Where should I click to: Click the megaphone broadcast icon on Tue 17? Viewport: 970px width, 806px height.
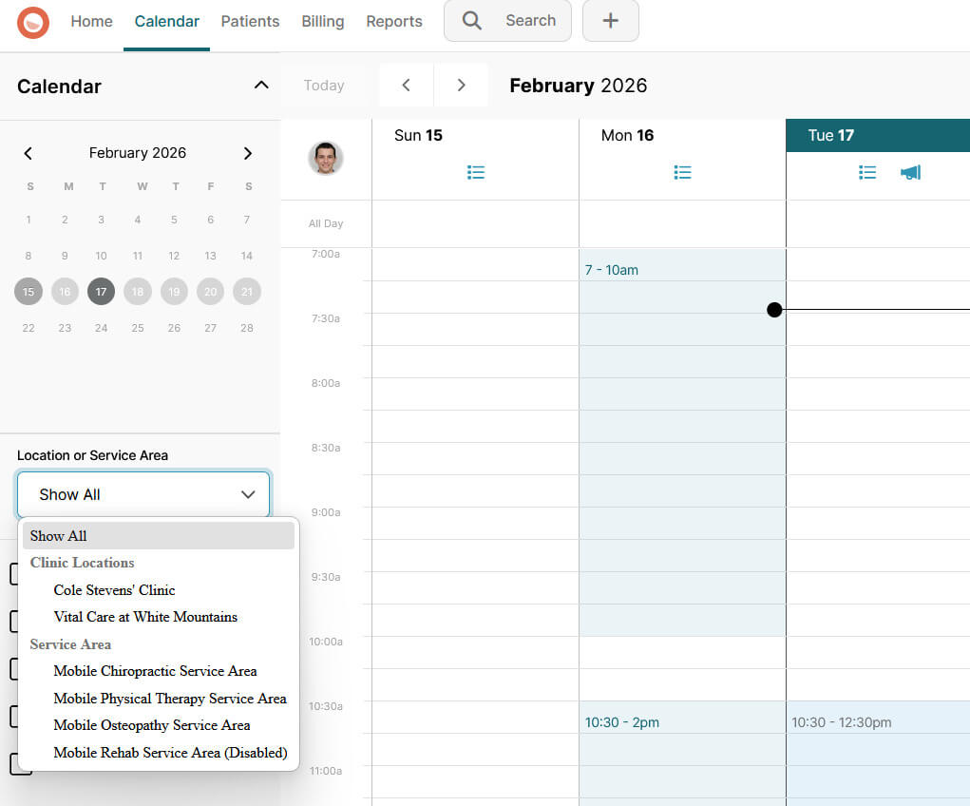[x=910, y=172]
